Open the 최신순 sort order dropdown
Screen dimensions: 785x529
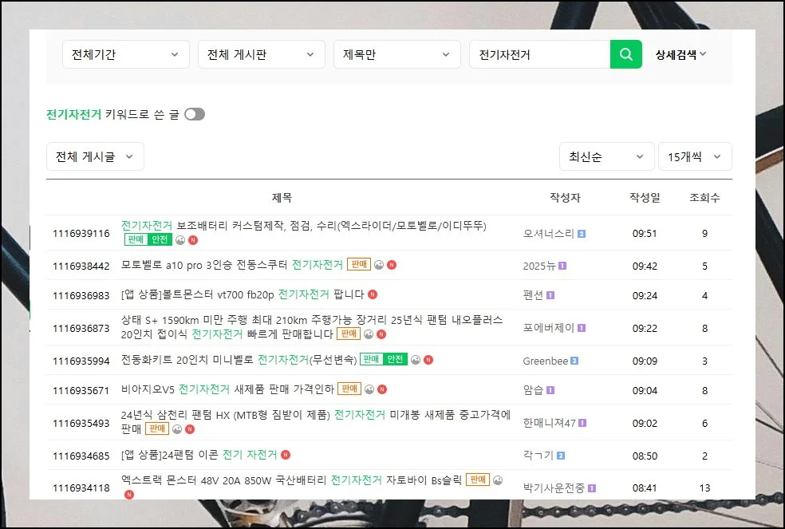pyautogui.click(x=606, y=157)
